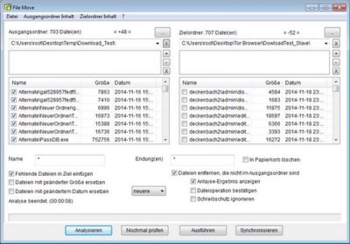
Task: Browse for Ausgangsordner with the ... button
Action: [x=163, y=33]
